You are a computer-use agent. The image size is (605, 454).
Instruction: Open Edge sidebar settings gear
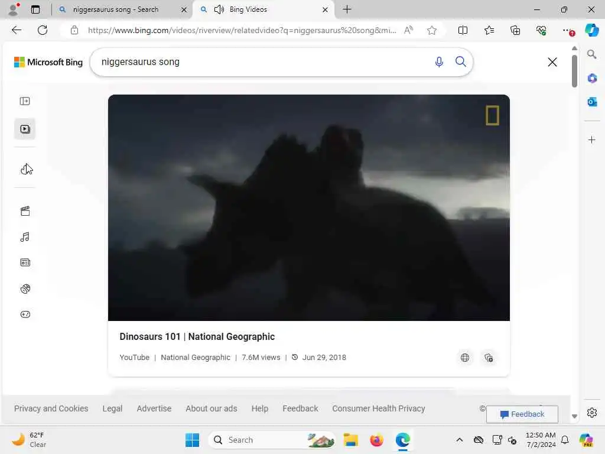(591, 413)
